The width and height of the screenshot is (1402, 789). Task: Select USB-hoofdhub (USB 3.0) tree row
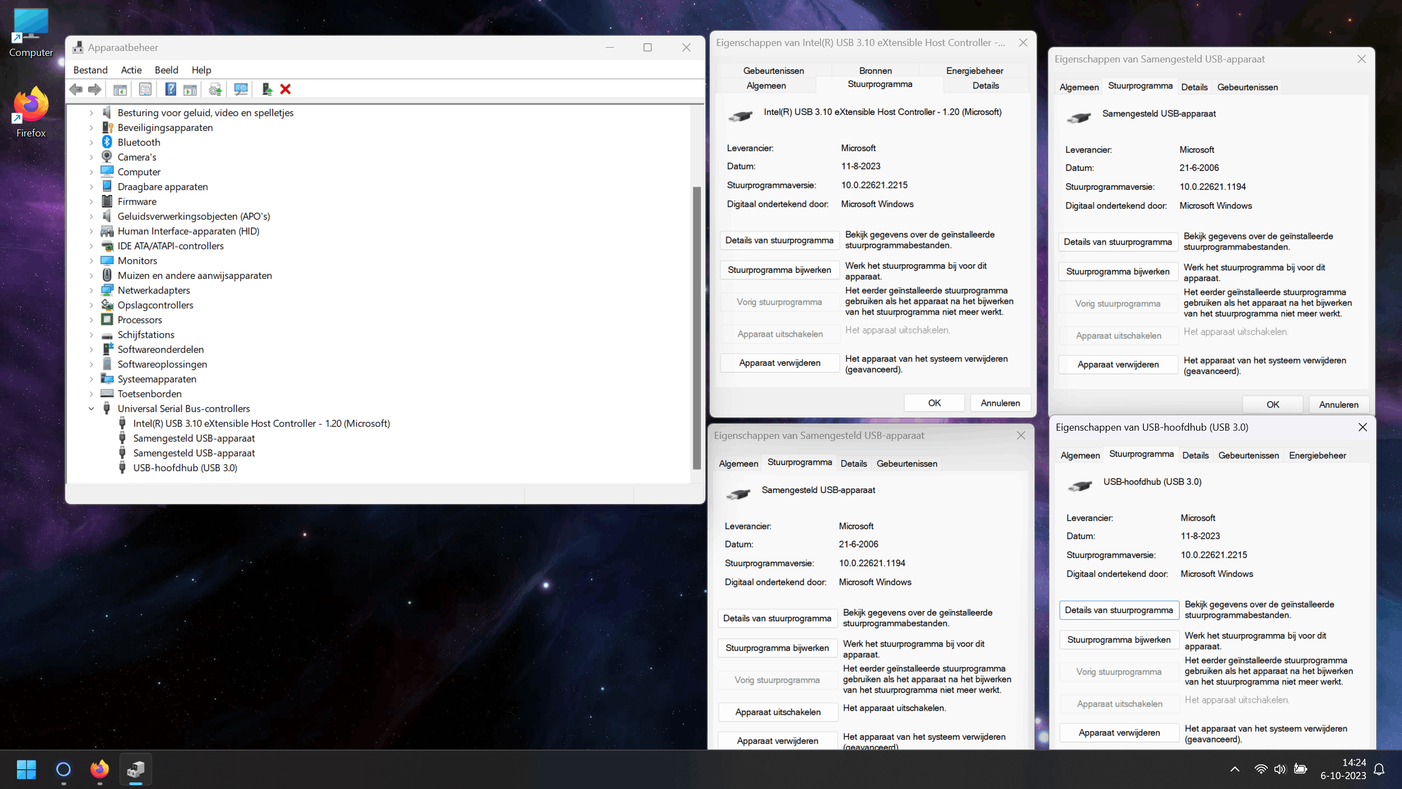[x=185, y=467]
